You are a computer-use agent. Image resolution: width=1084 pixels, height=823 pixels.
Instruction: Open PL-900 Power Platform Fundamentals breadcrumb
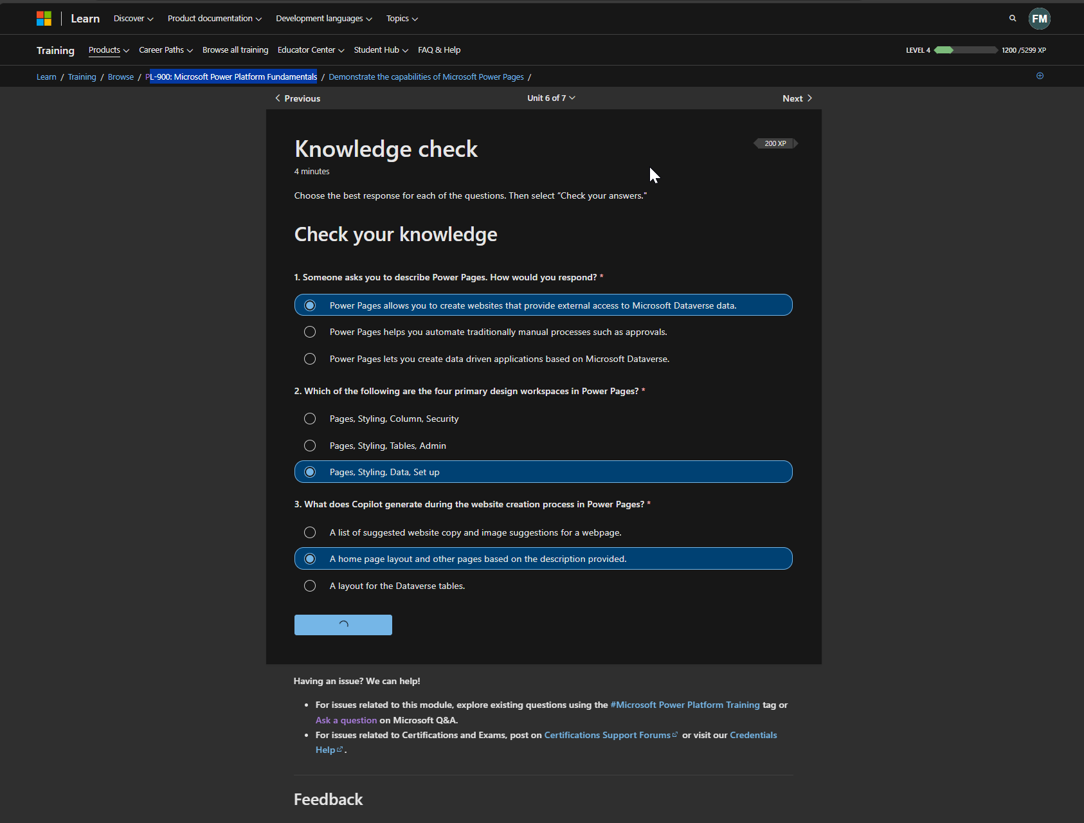tap(231, 77)
